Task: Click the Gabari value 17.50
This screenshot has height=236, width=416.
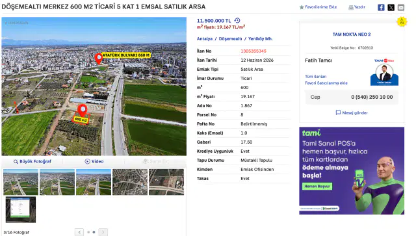Action: (246, 142)
